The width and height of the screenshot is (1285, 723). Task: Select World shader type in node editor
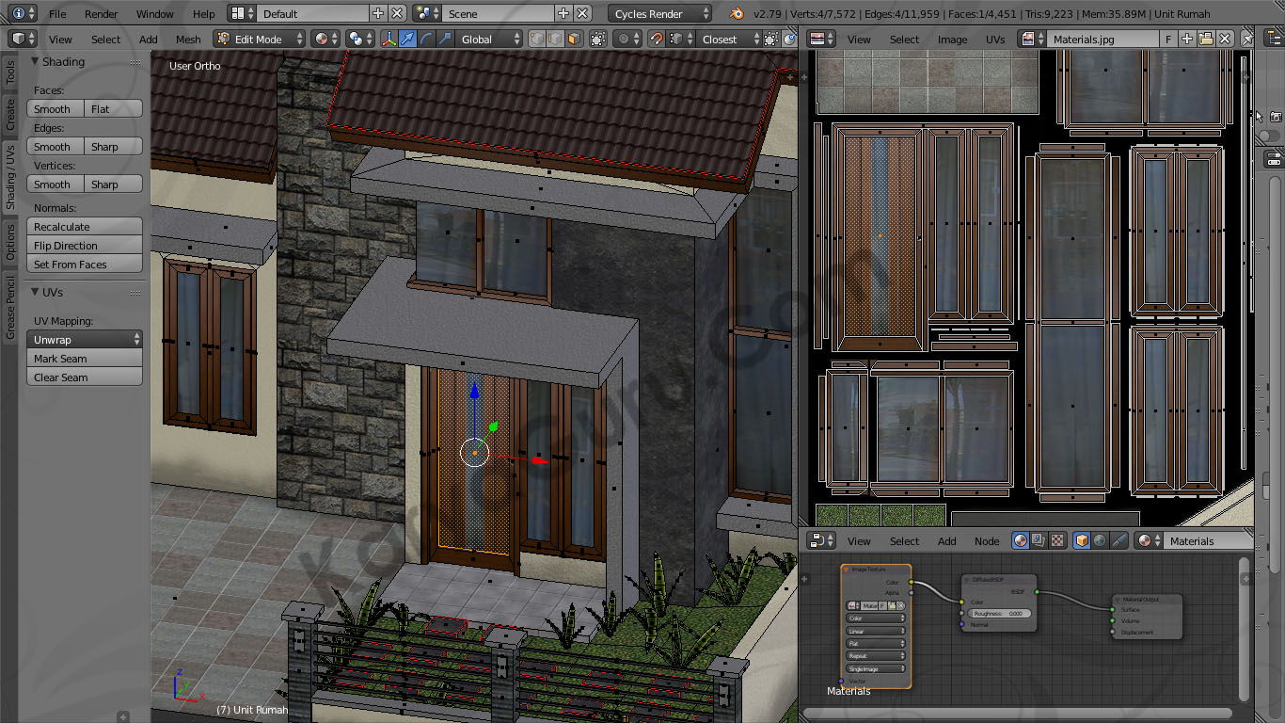coord(1100,541)
